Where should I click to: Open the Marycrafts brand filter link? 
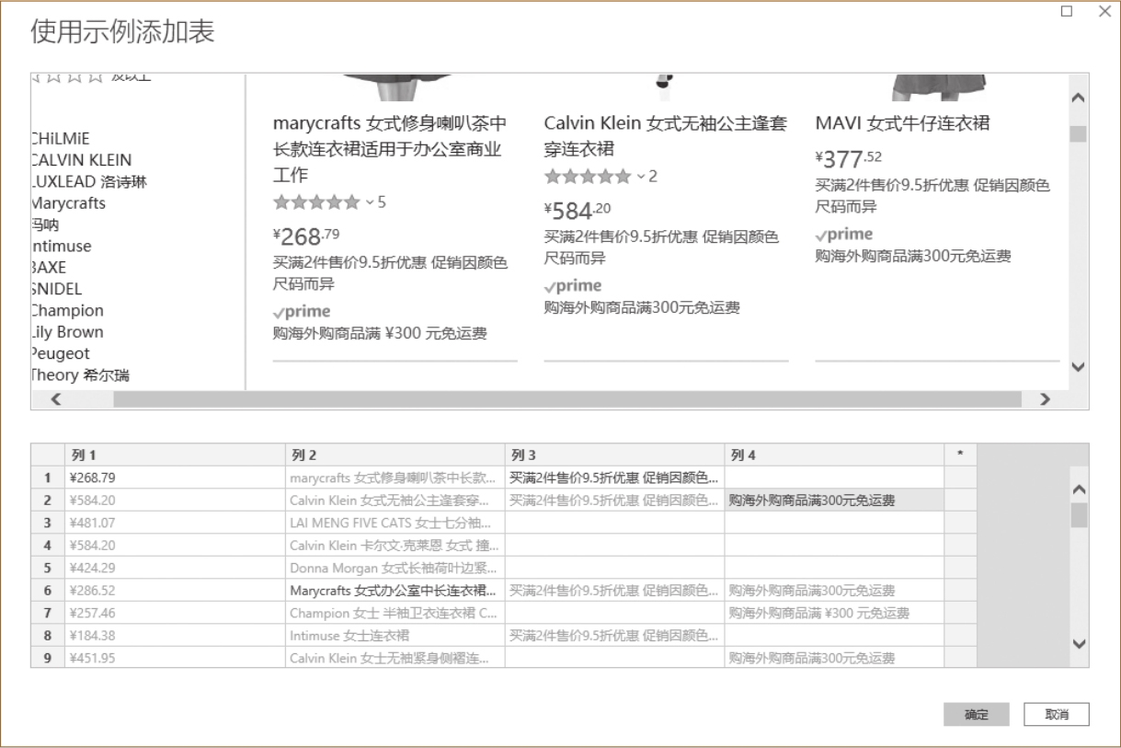click(68, 203)
